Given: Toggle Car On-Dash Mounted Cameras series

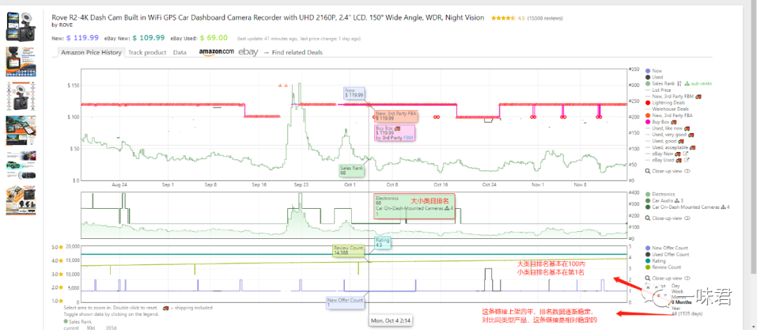Looking at the screenshot, I should point(688,207).
